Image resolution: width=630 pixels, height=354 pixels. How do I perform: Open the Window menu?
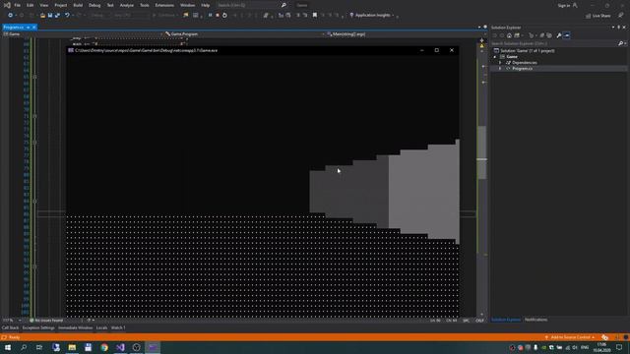click(187, 5)
